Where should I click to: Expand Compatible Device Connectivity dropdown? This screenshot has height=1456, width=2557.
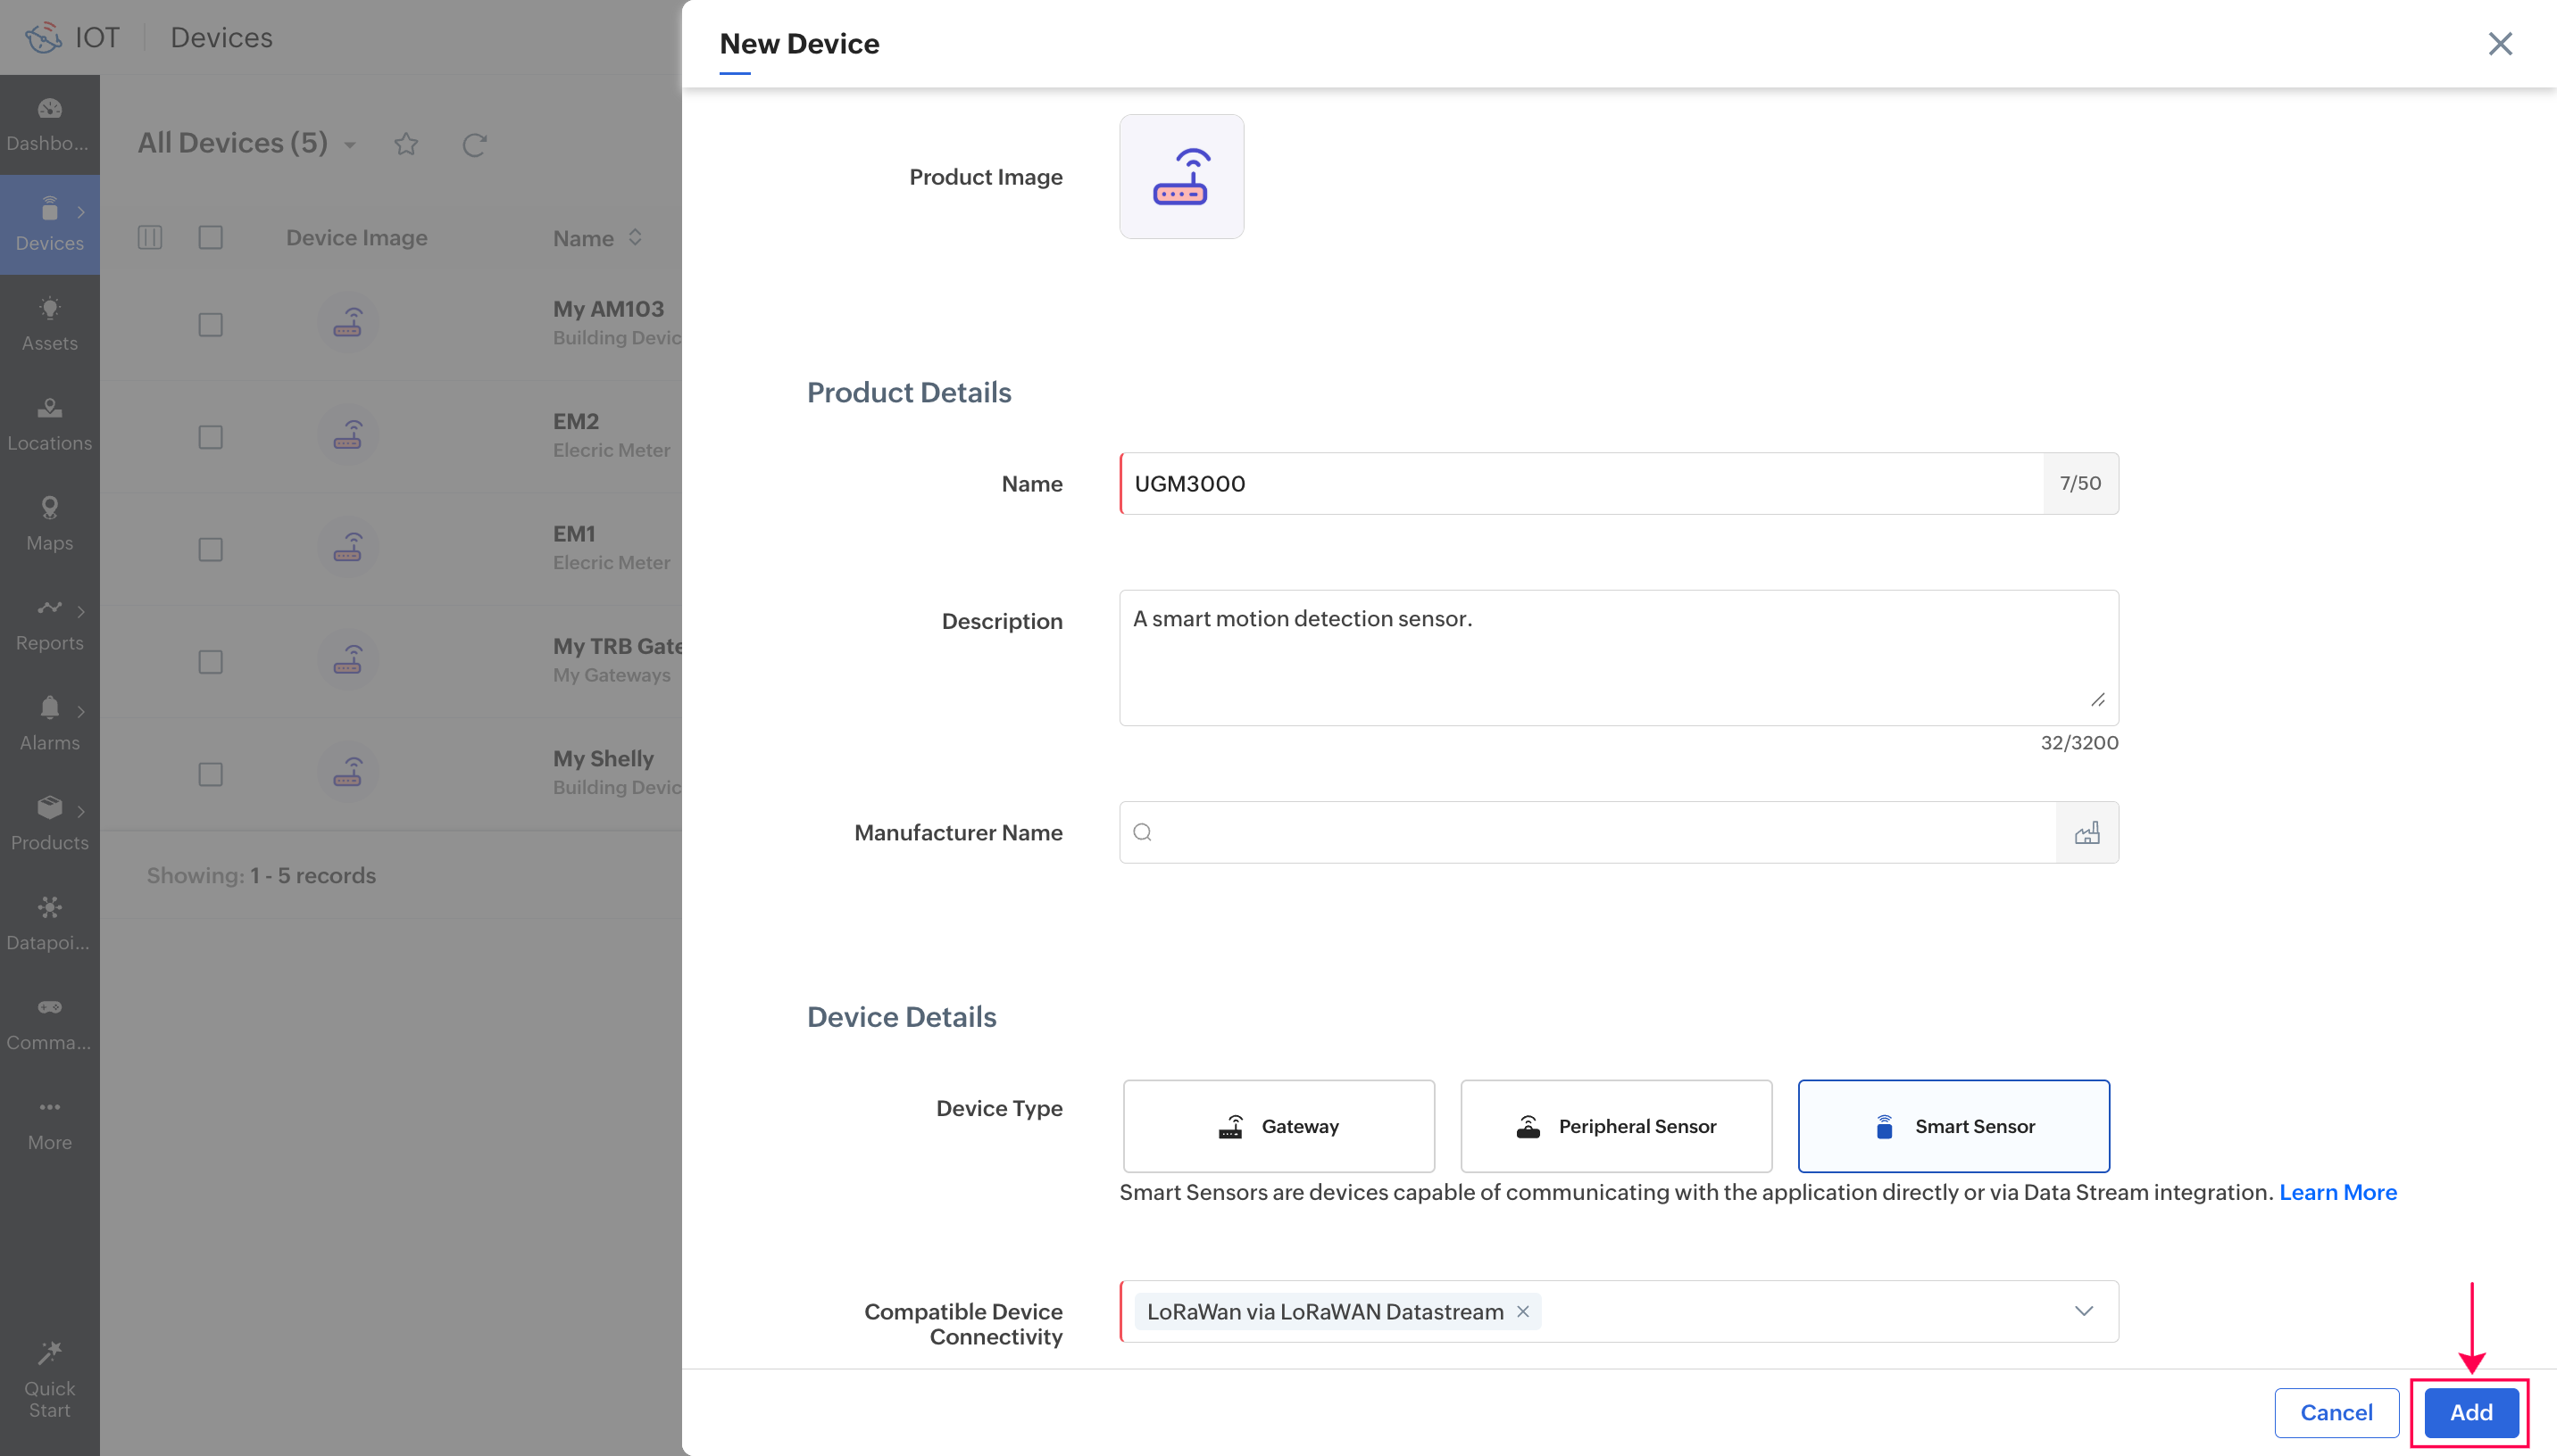coord(2083,1311)
